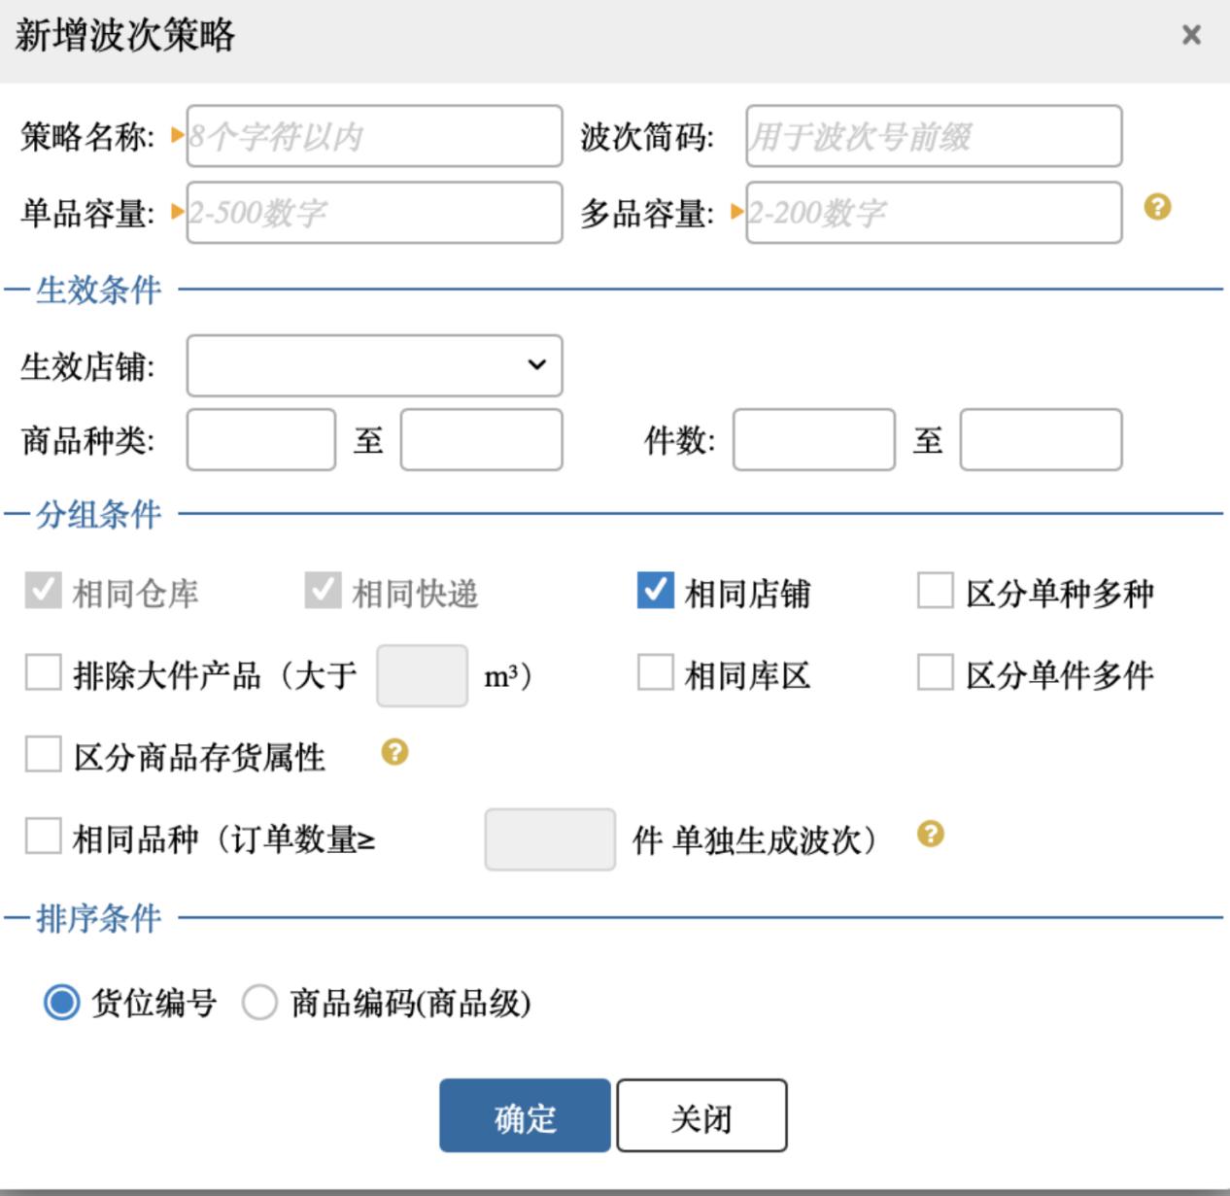Click 确定 to save the strategy
The width and height of the screenshot is (1230, 1196).
coord(524,1115)
